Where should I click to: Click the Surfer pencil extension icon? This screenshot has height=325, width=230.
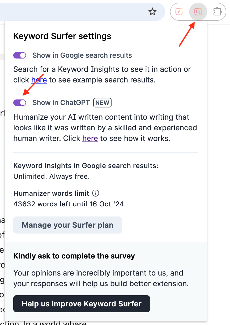pyautogui.click(x=179, y=12)
